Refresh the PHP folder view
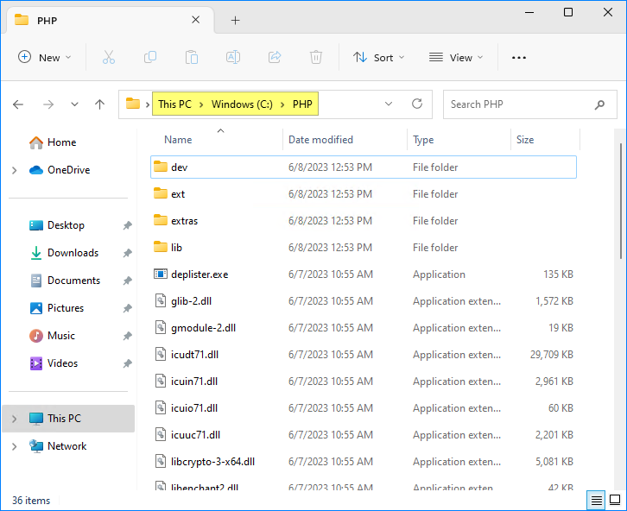627x511 pixels. (417, 104)
